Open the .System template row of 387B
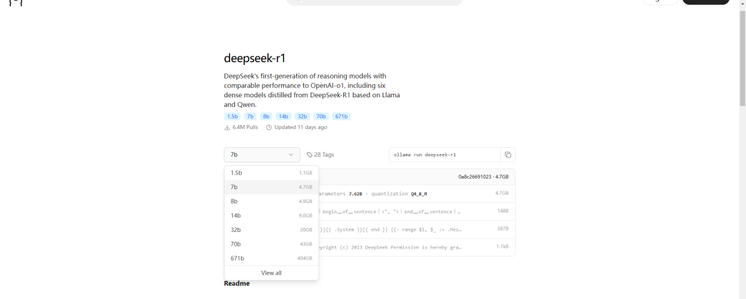Image resolution: width=746 pixels, height=299 pixels. pos(417,229)
